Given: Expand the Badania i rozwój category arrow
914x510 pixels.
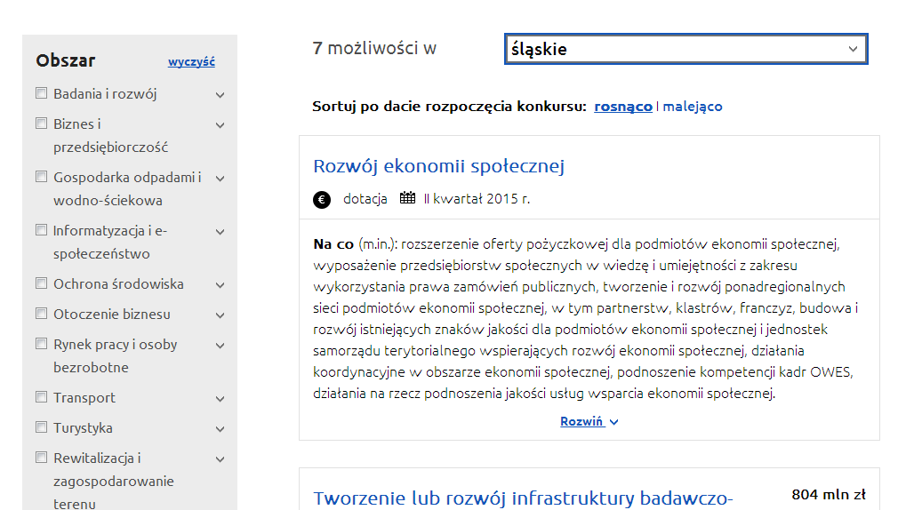Looking at the screenshot, I should 220,95.
